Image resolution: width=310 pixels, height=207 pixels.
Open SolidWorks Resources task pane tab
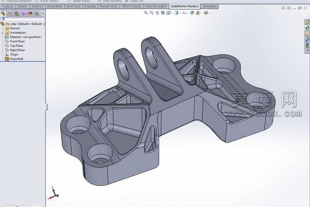tap(307, 22)
